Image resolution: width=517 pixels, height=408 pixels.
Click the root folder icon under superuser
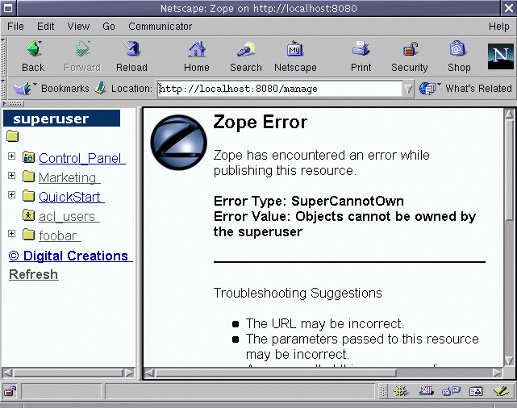pos(13,136)
